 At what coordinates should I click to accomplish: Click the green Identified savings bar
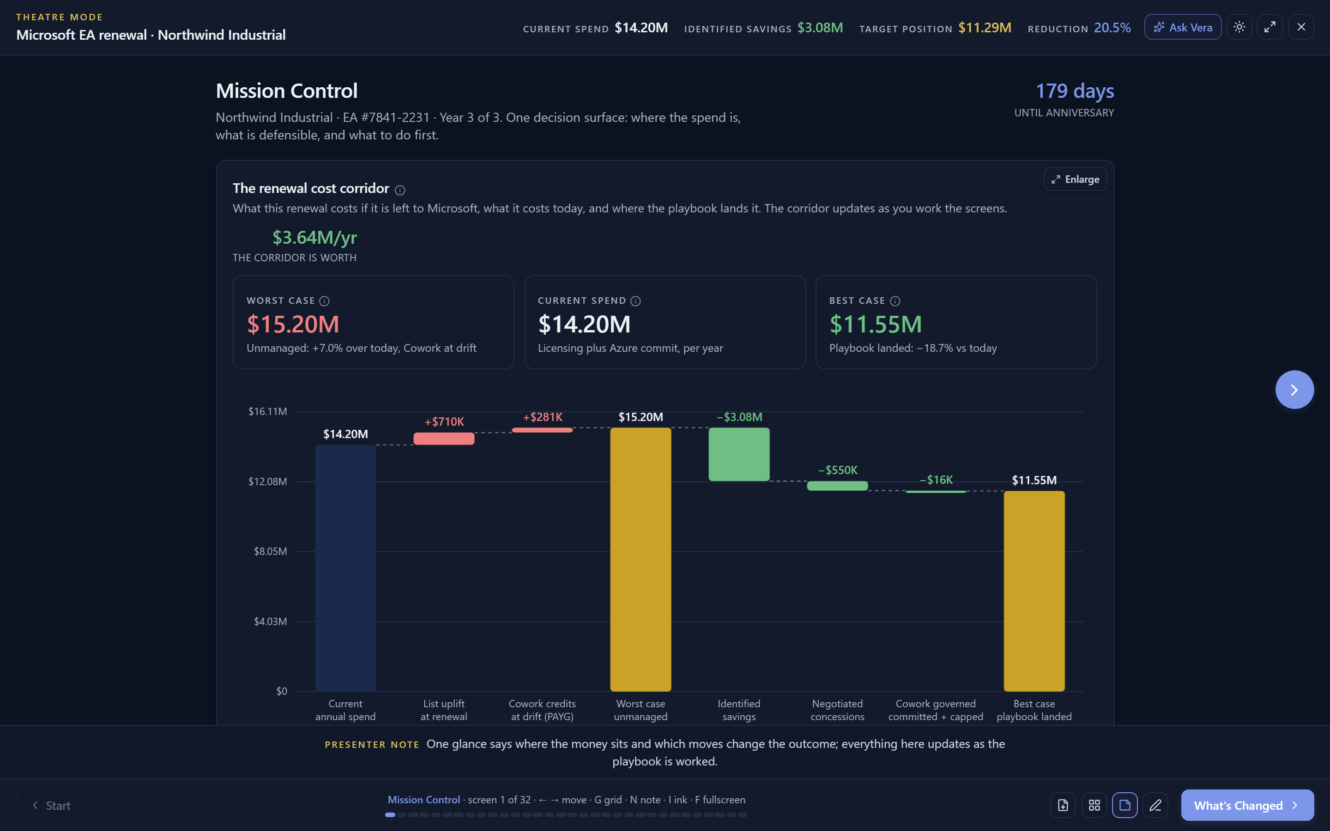pyautogui.click(x=738, y=455)
